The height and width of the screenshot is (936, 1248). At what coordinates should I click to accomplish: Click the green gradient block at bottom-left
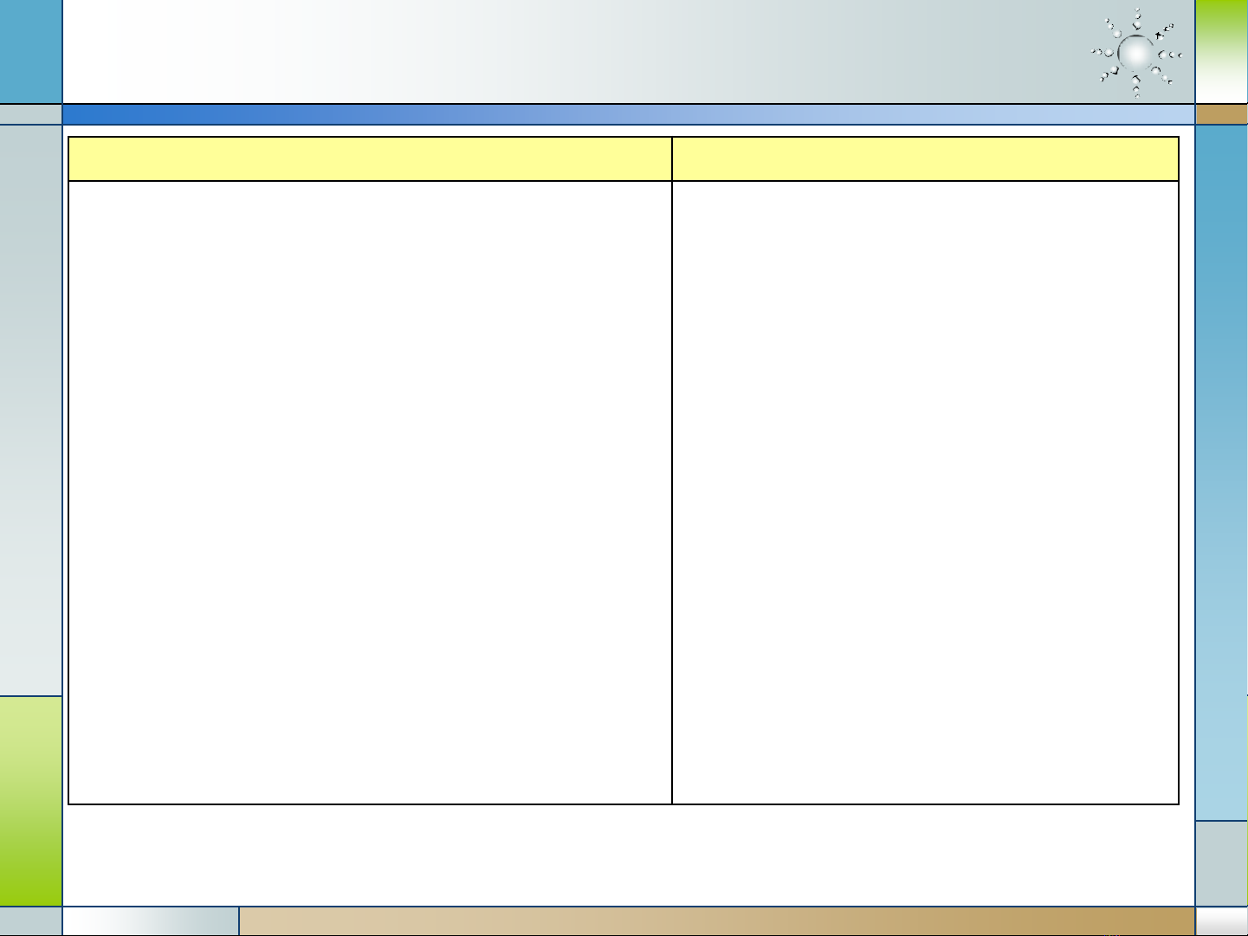click(31, 801)
